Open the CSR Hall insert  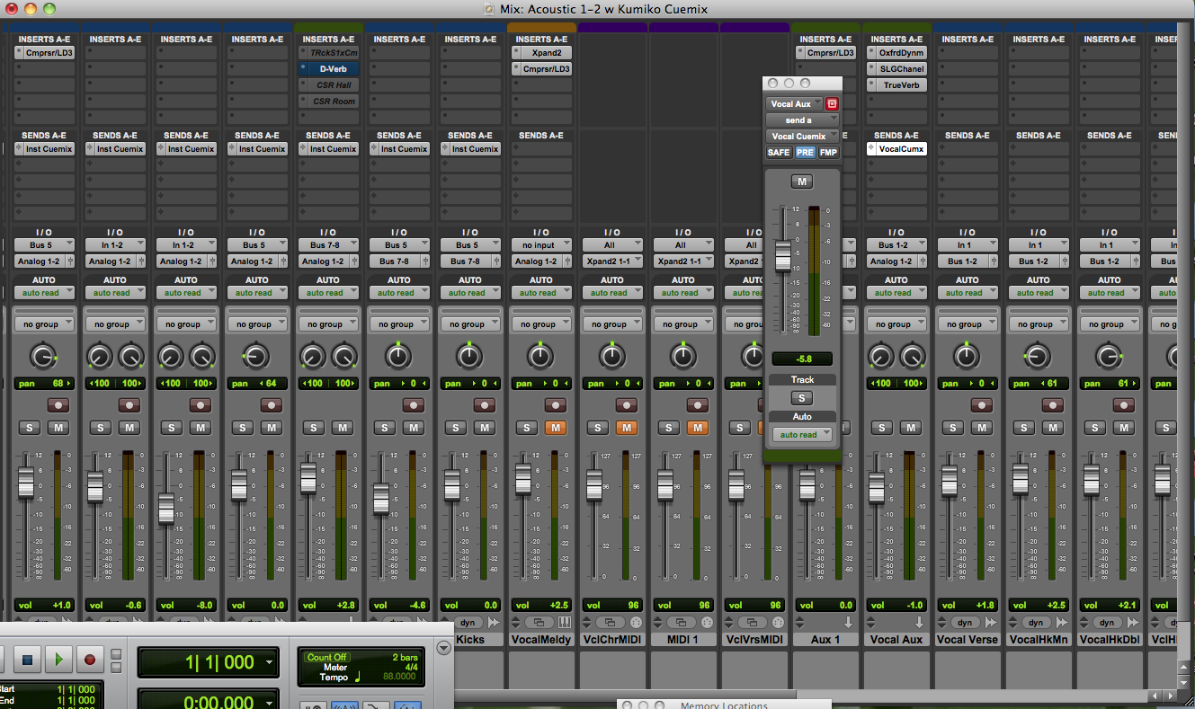[x=329, y=84]
